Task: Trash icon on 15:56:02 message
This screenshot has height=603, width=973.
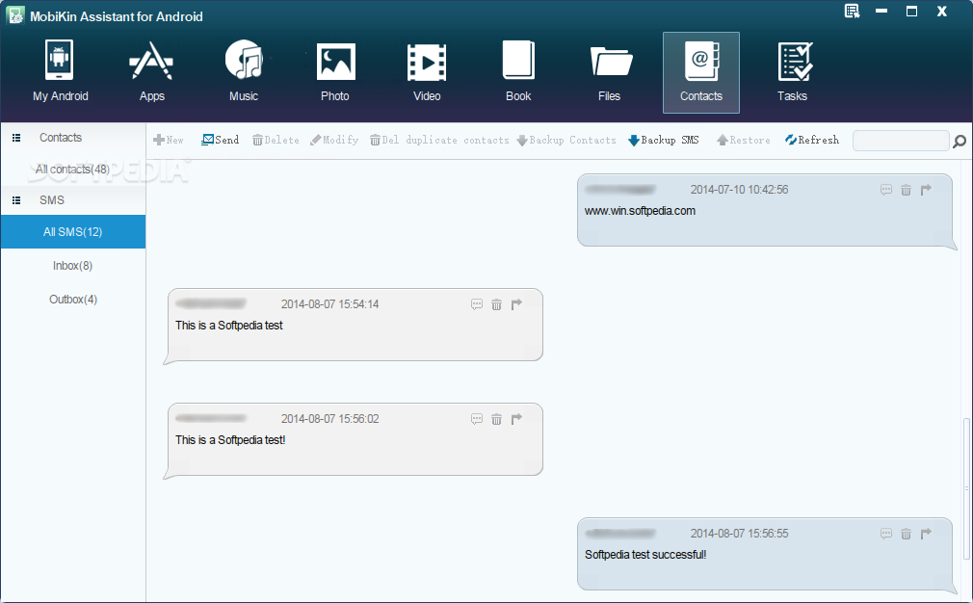Action: point(496,419)
